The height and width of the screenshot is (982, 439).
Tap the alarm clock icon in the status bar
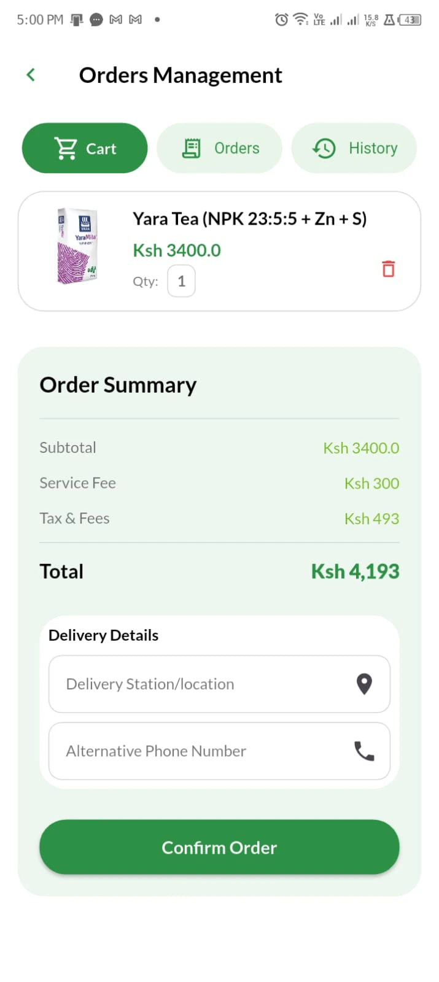click(x=281, y=19)
